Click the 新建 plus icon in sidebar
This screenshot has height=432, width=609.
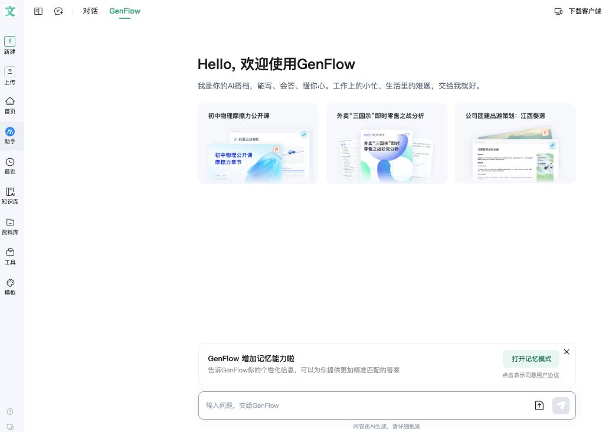point(10,41)
